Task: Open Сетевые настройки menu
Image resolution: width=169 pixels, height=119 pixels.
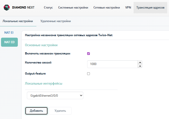Action: click(x=106, y=8)
